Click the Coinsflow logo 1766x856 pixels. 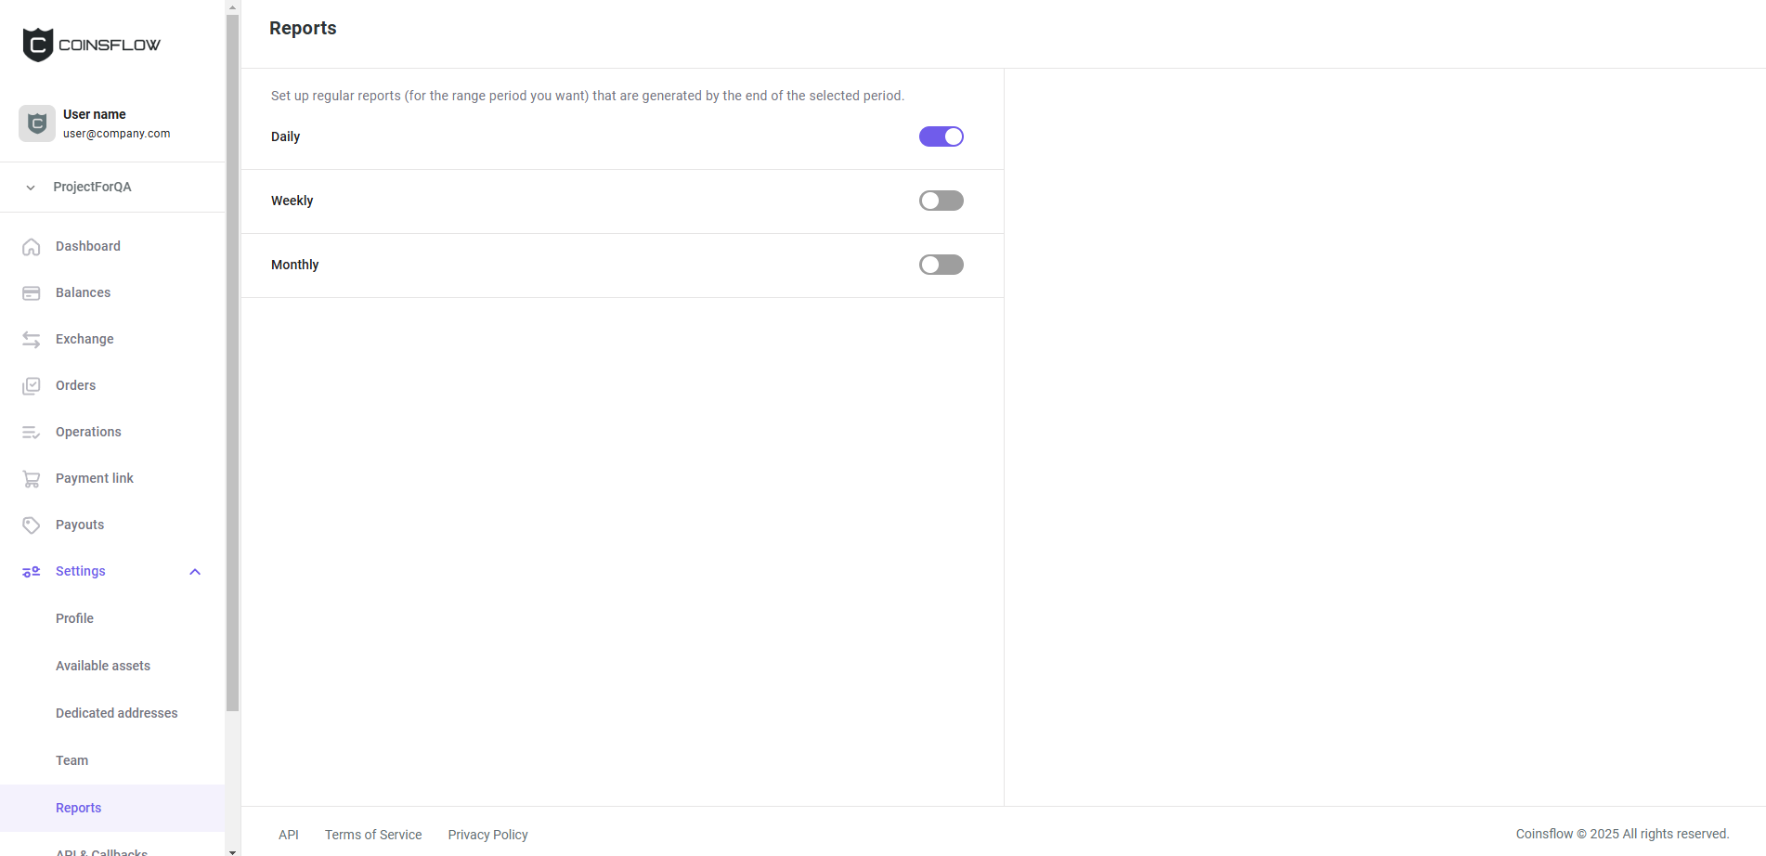click(x=90, y=44)
